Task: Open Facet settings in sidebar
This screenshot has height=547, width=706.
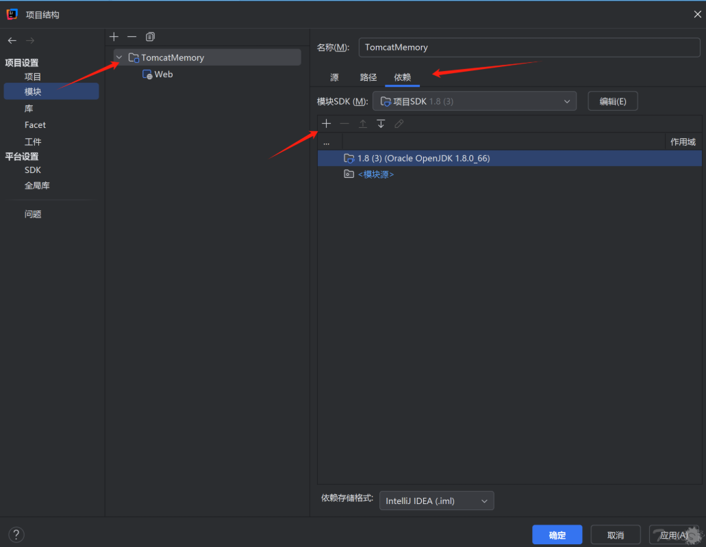Action: click(x=35, y=125)
